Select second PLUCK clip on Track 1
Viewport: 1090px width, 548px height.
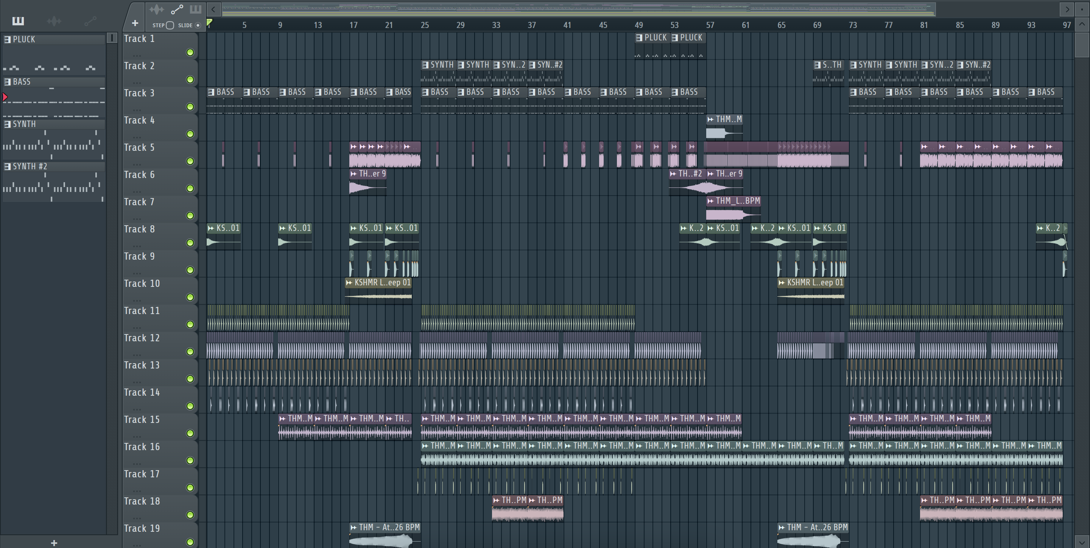[x=688, y=46]
